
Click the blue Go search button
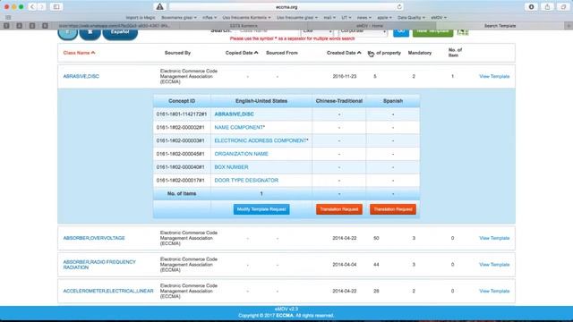401,32
